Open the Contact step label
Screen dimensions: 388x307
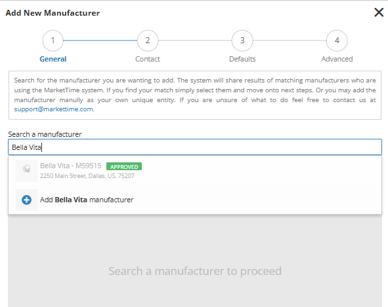tap(148, 59)
